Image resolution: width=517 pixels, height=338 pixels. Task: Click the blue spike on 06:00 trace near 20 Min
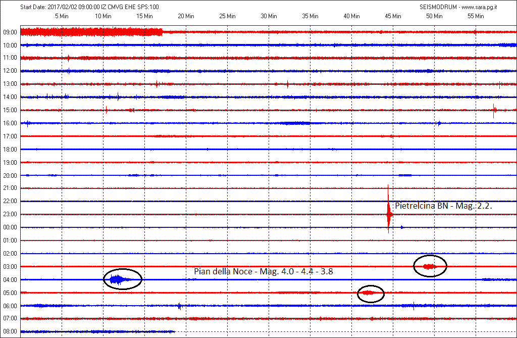(x=179, y=306)
